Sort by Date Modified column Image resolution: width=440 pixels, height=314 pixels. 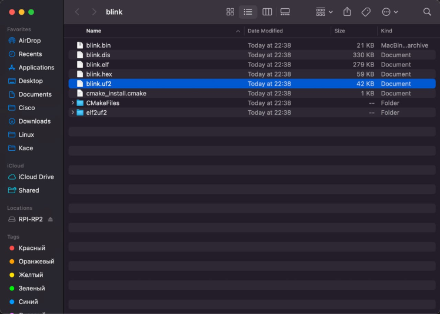point(265,31)
